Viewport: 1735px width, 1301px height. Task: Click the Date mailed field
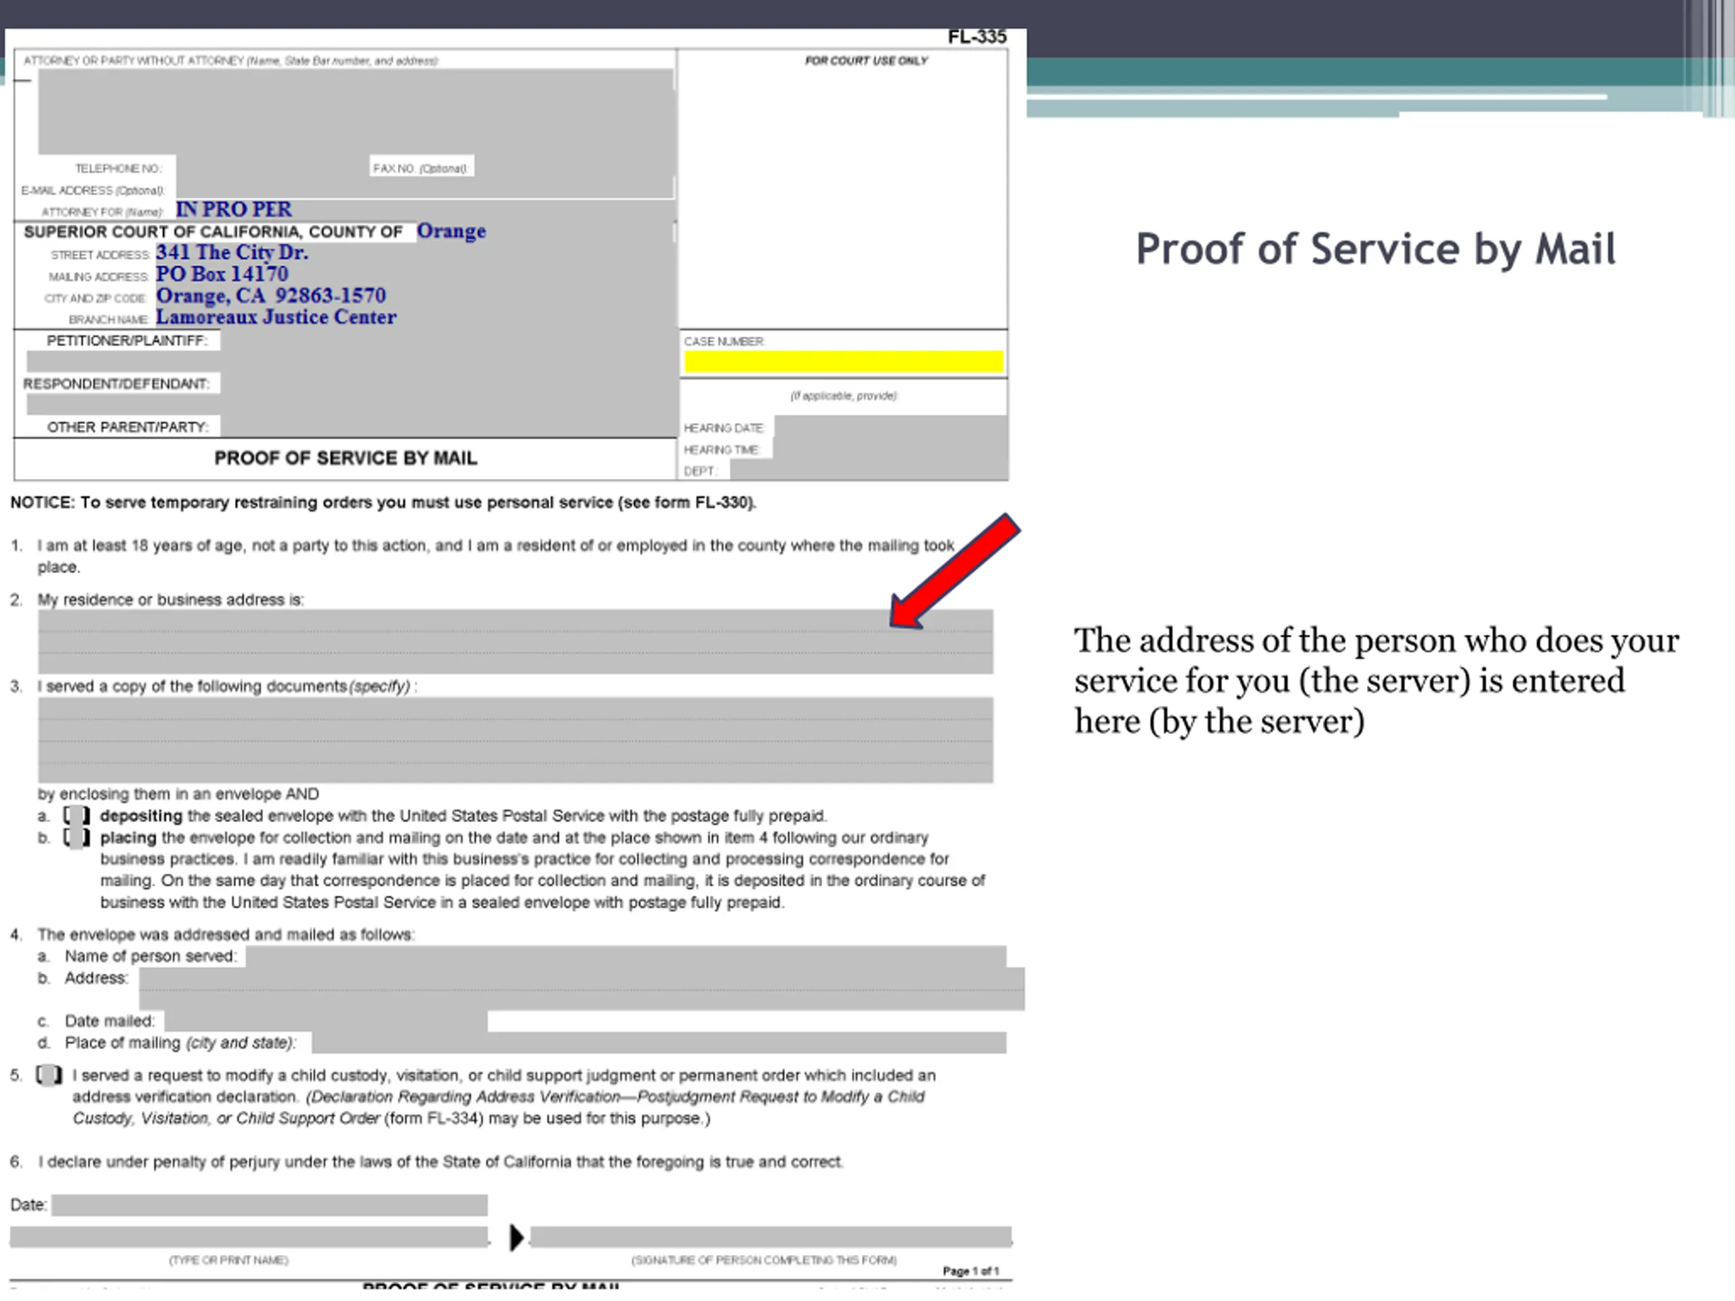325,1021
